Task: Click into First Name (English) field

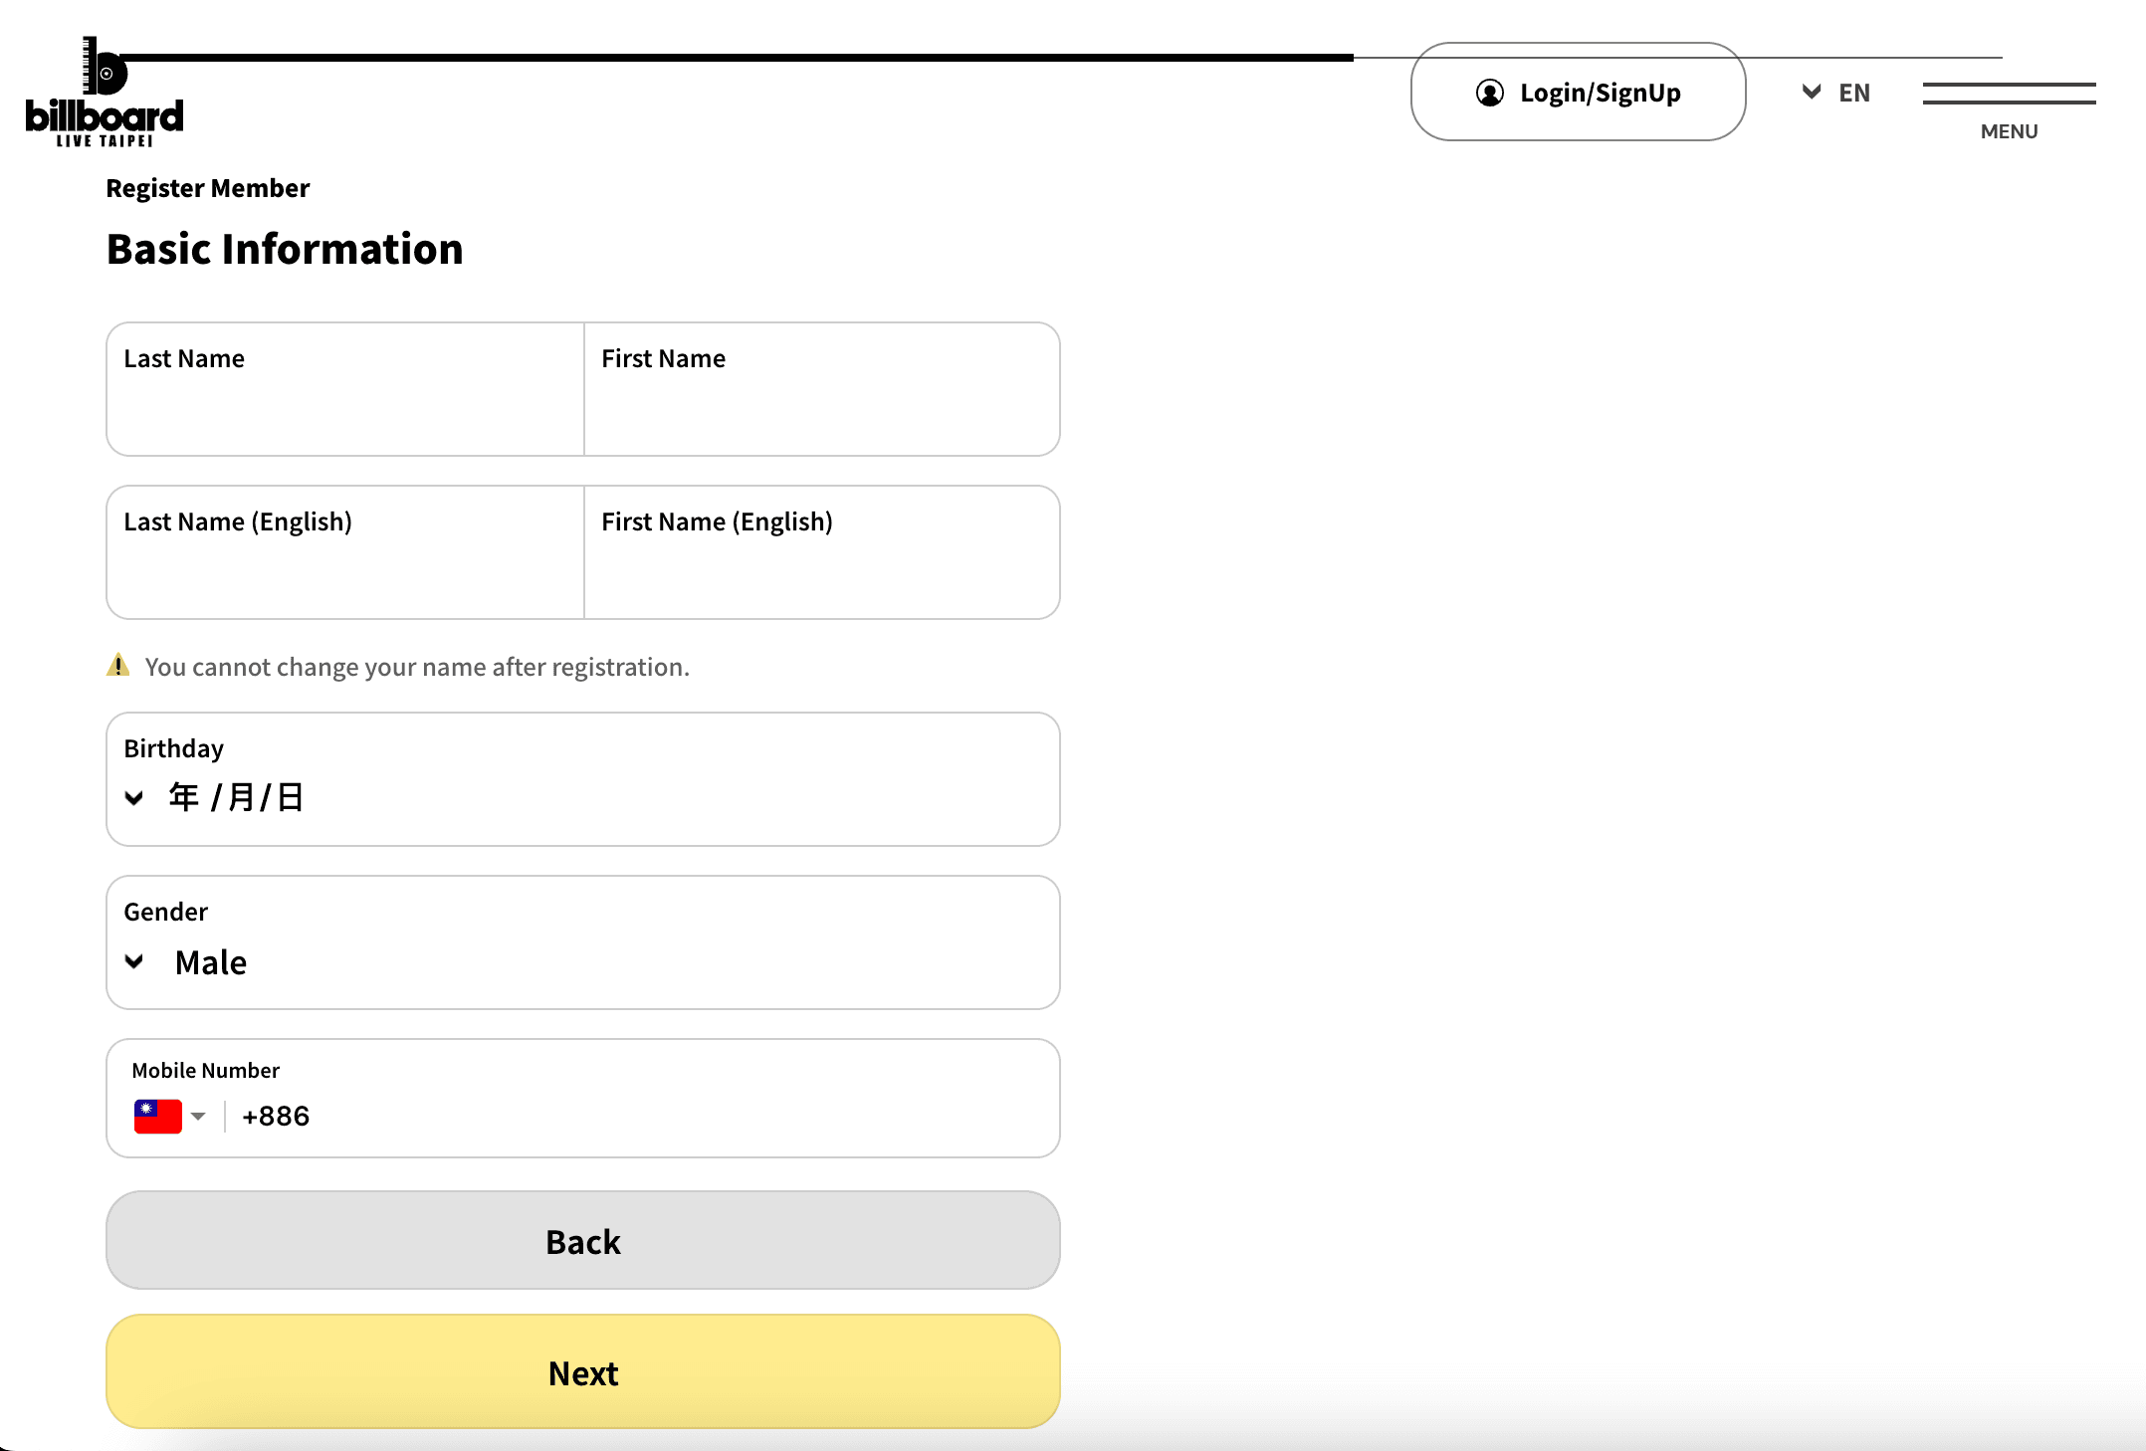Action: tap(821, 572)
